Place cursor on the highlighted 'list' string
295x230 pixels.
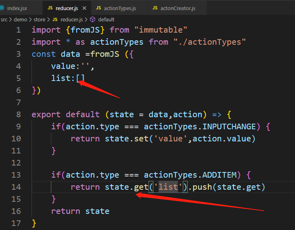pos(168,187)
